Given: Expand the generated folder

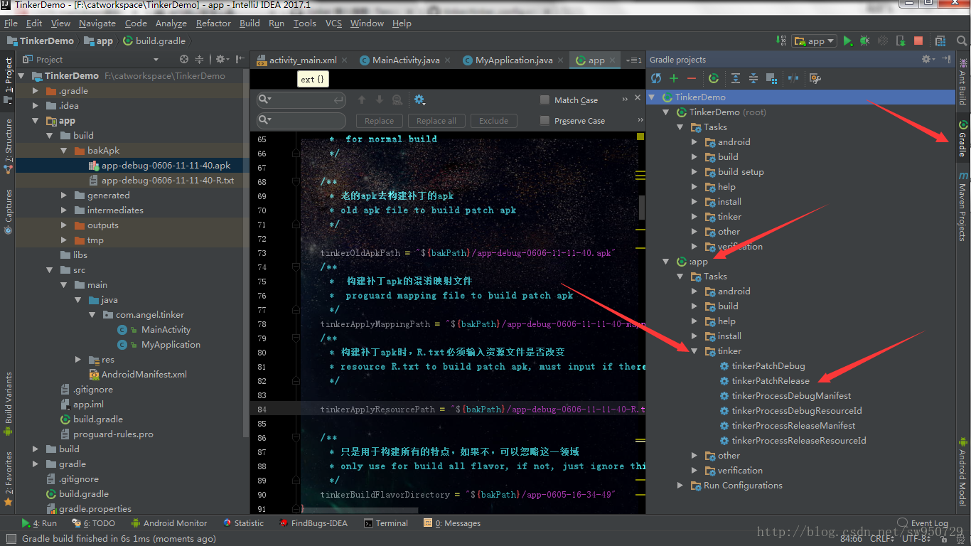Looking at the screenshot, I should 63,196.
